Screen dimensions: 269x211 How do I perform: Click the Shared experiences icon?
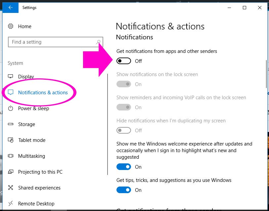[x=11, y=188]
